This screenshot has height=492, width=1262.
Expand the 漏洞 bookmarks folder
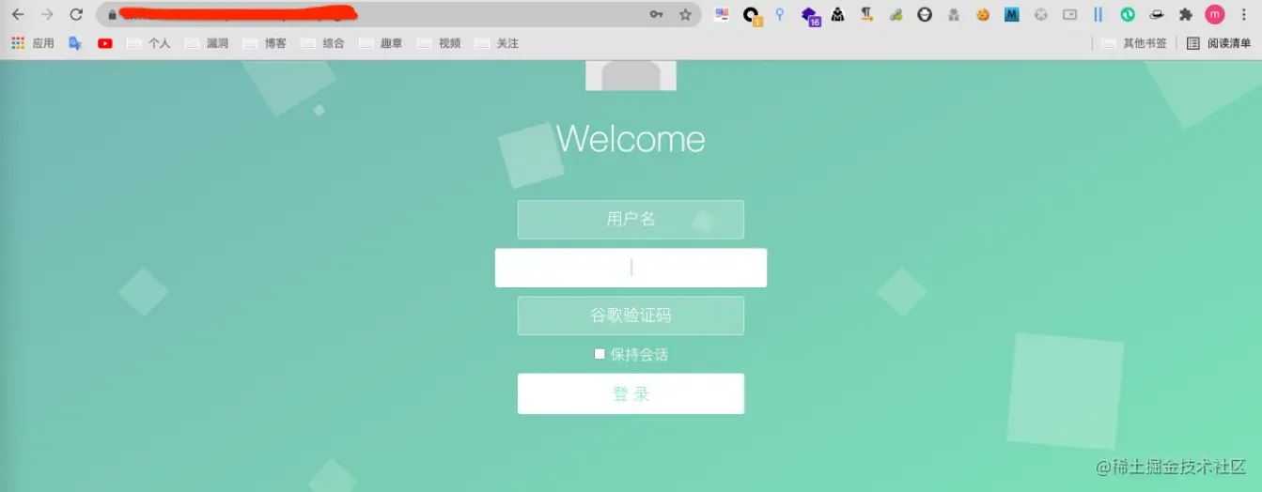click(207, 43)
